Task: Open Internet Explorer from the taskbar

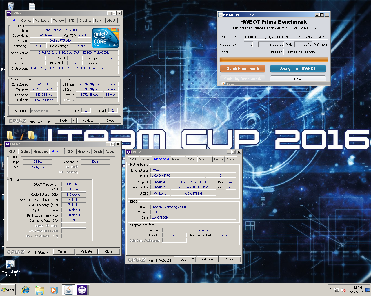Action: click(x=26, y=290)
